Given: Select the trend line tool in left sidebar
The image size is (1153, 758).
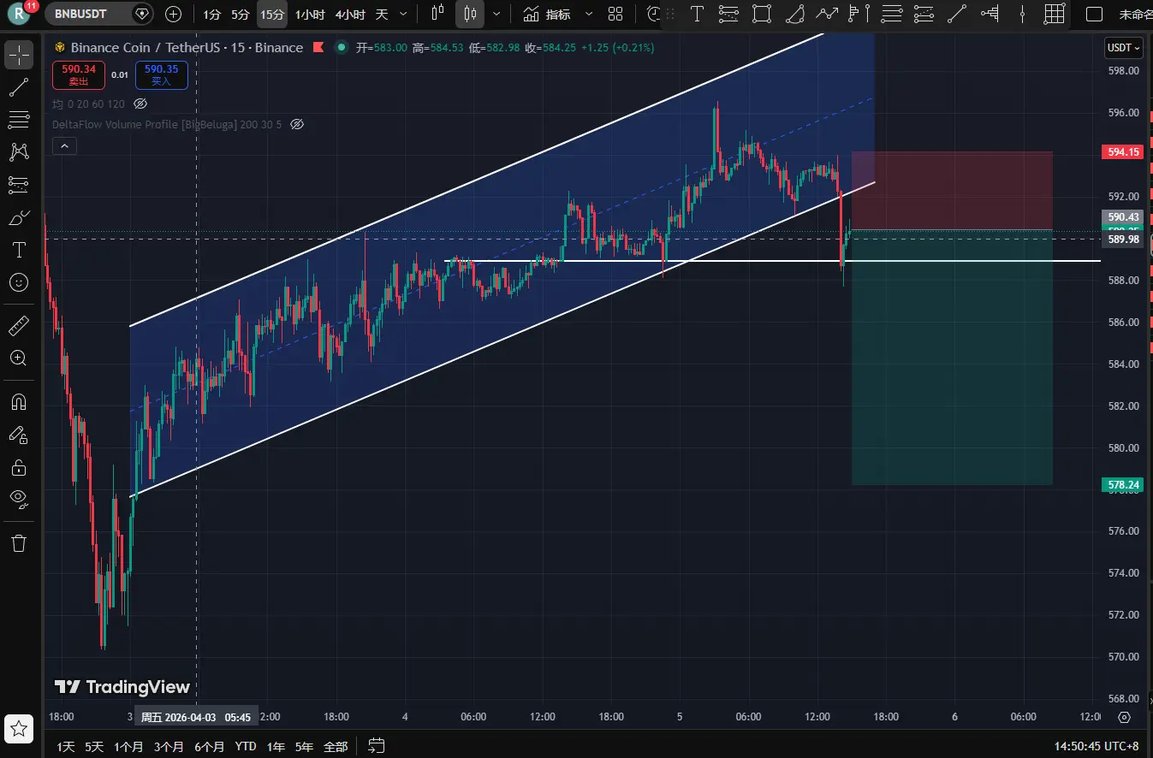Looking at the screenshot, I should tap(19, 86).
